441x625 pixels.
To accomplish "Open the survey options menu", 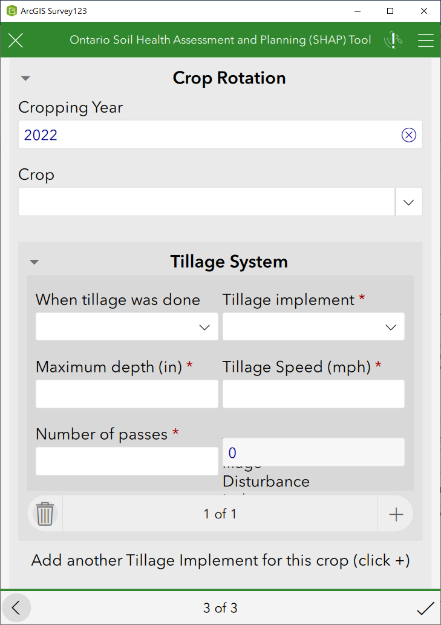I will point(426,40).
